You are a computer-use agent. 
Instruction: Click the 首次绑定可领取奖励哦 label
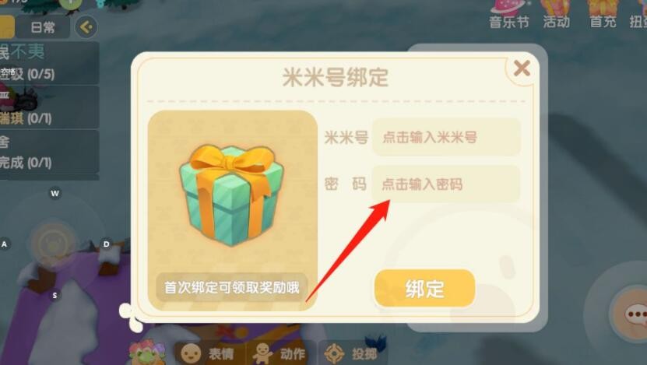click(231, 287)
